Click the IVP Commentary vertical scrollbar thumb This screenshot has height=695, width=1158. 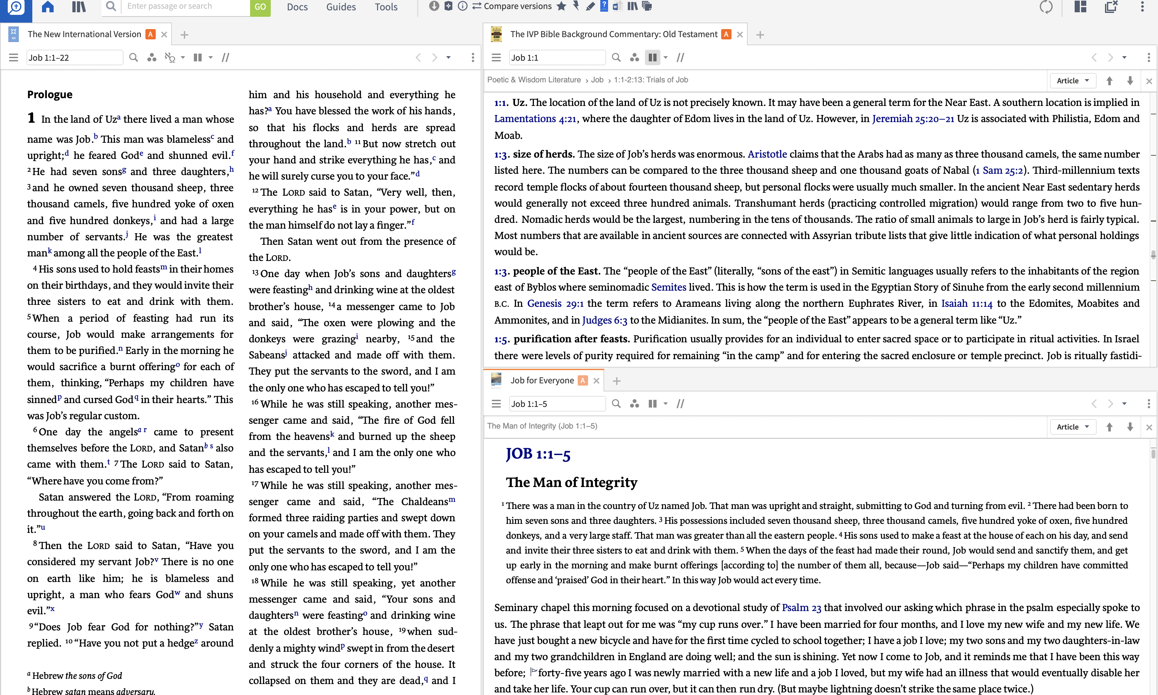pyautogui.click(x=1153, y=255)
